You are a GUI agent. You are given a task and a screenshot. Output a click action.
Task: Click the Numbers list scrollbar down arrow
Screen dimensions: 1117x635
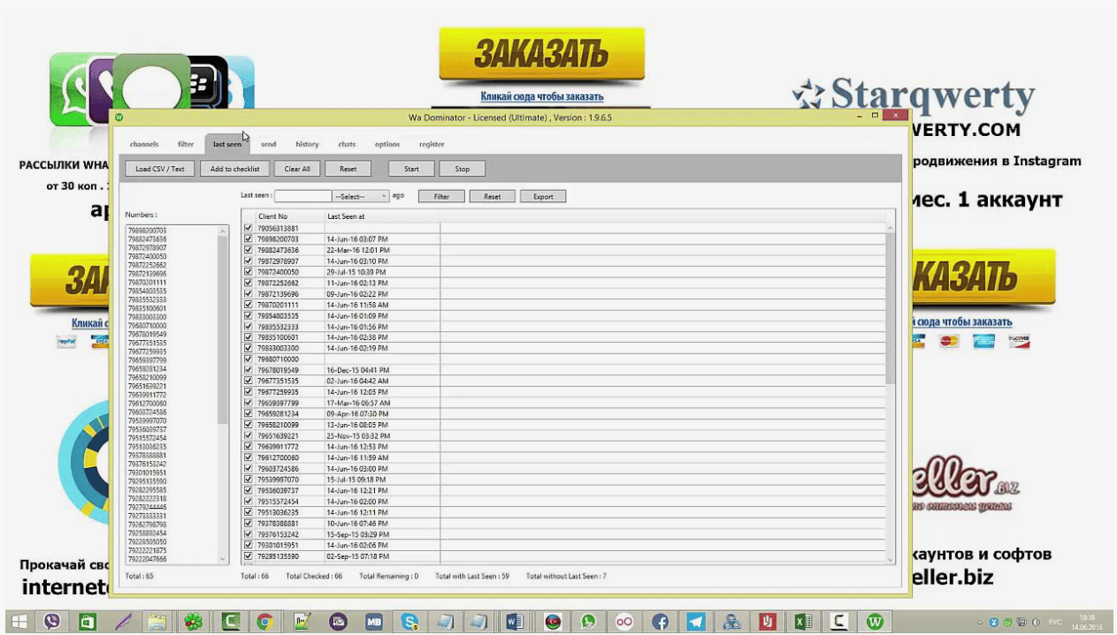223,558
